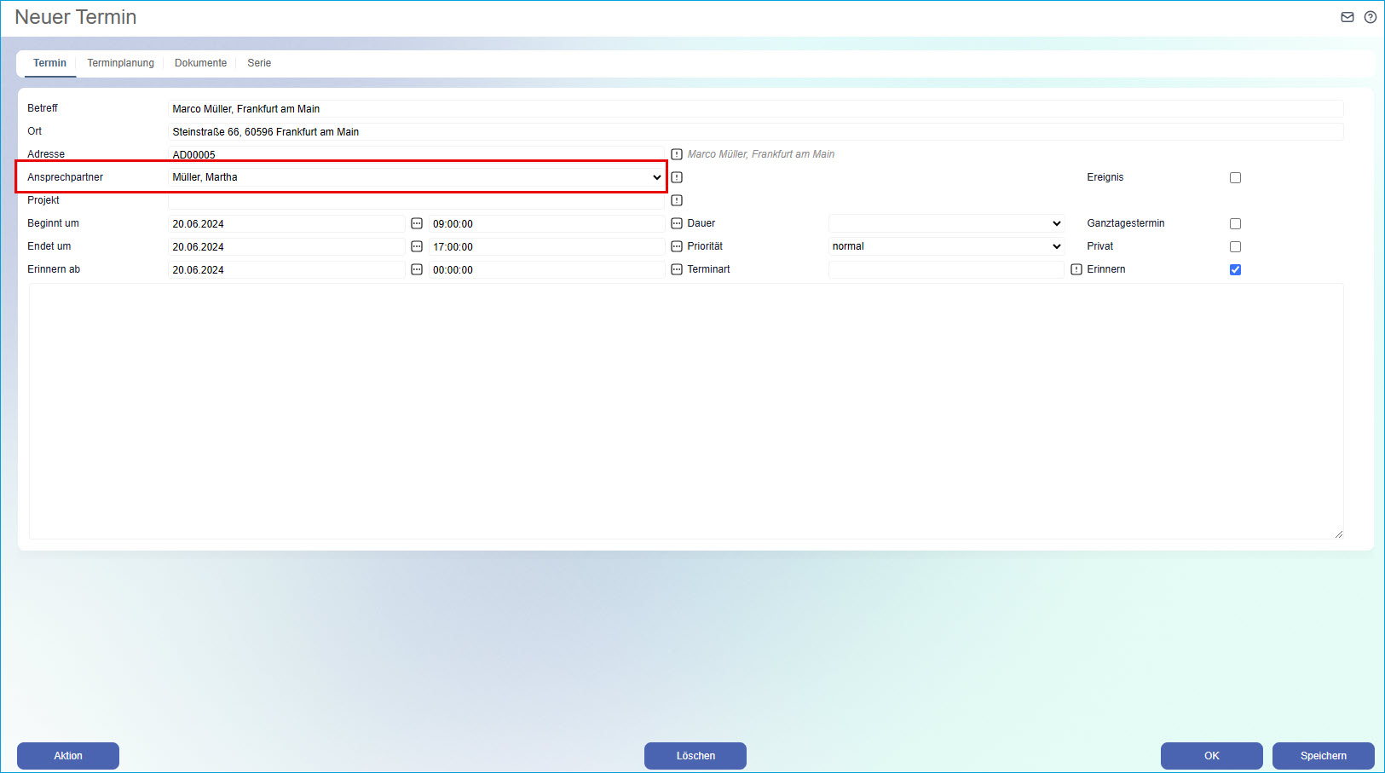Uncheck the Erinnern checkbox

(x=1235, y=269)
